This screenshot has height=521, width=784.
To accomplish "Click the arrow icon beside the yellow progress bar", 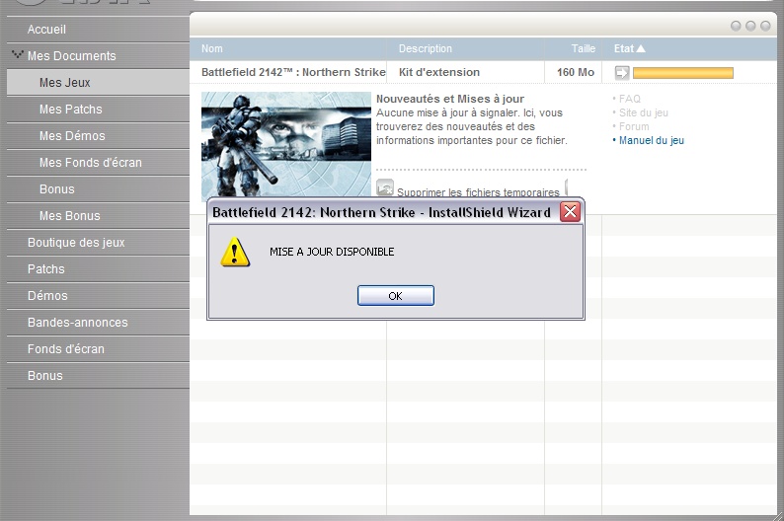I will click(x=622, y=72).
